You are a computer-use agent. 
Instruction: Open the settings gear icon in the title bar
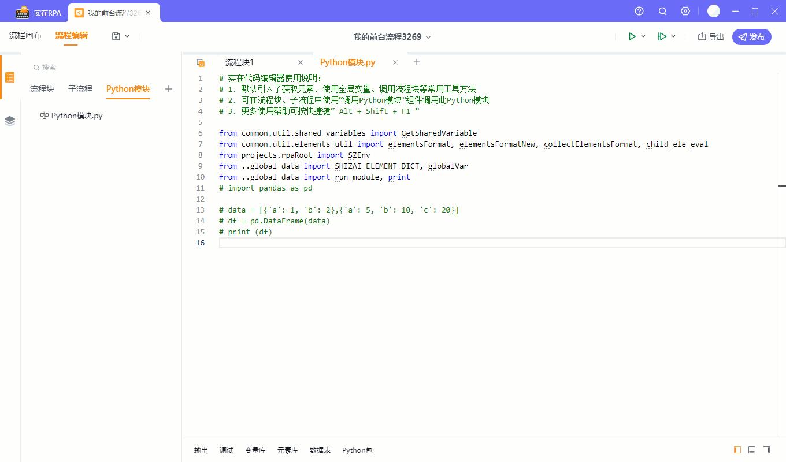tap(685, 11)
